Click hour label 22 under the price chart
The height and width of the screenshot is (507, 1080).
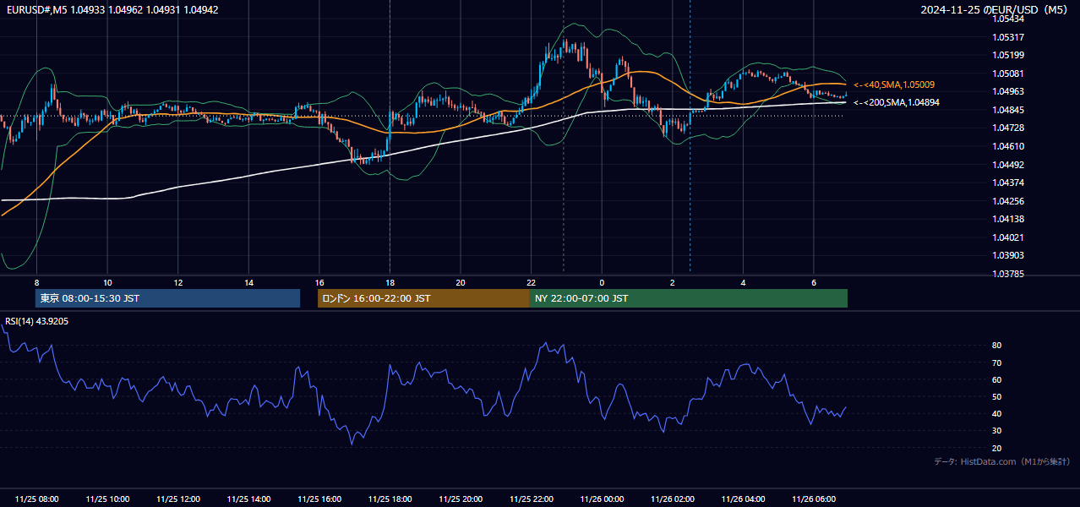pos(531,282)
